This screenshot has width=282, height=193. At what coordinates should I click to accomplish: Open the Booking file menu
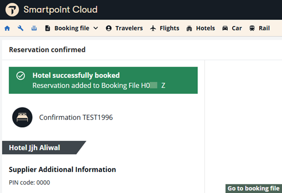[x=72, y=28]
